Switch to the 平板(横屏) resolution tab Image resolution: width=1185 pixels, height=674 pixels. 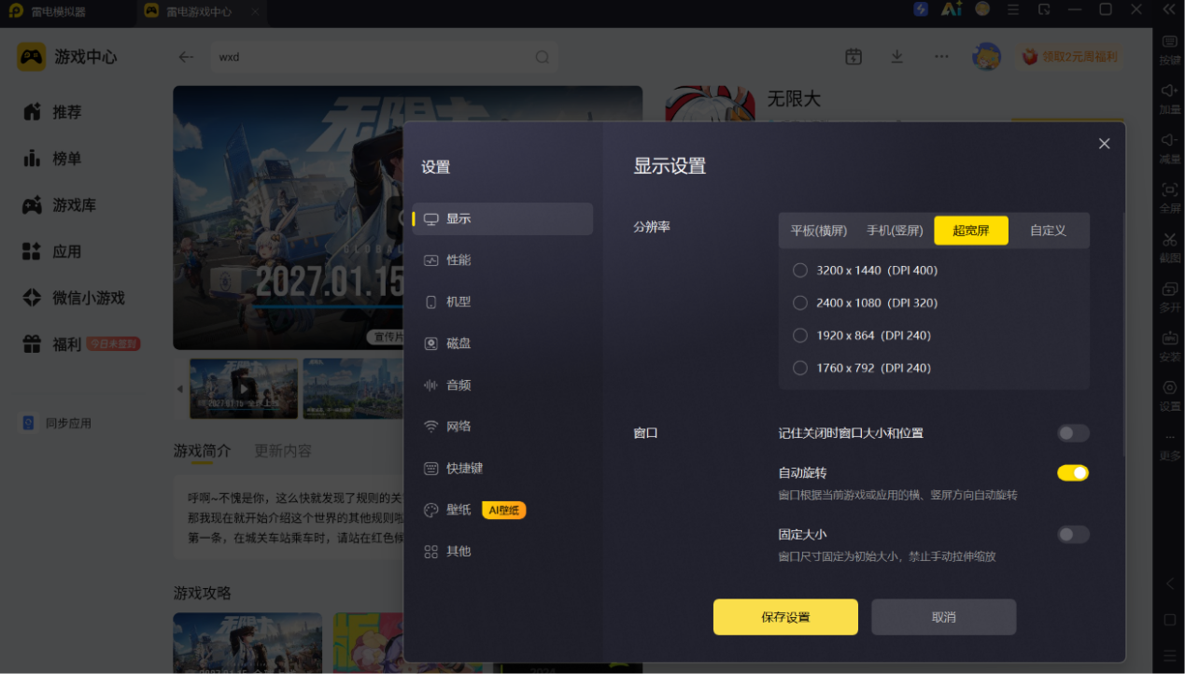coord(819,231)
